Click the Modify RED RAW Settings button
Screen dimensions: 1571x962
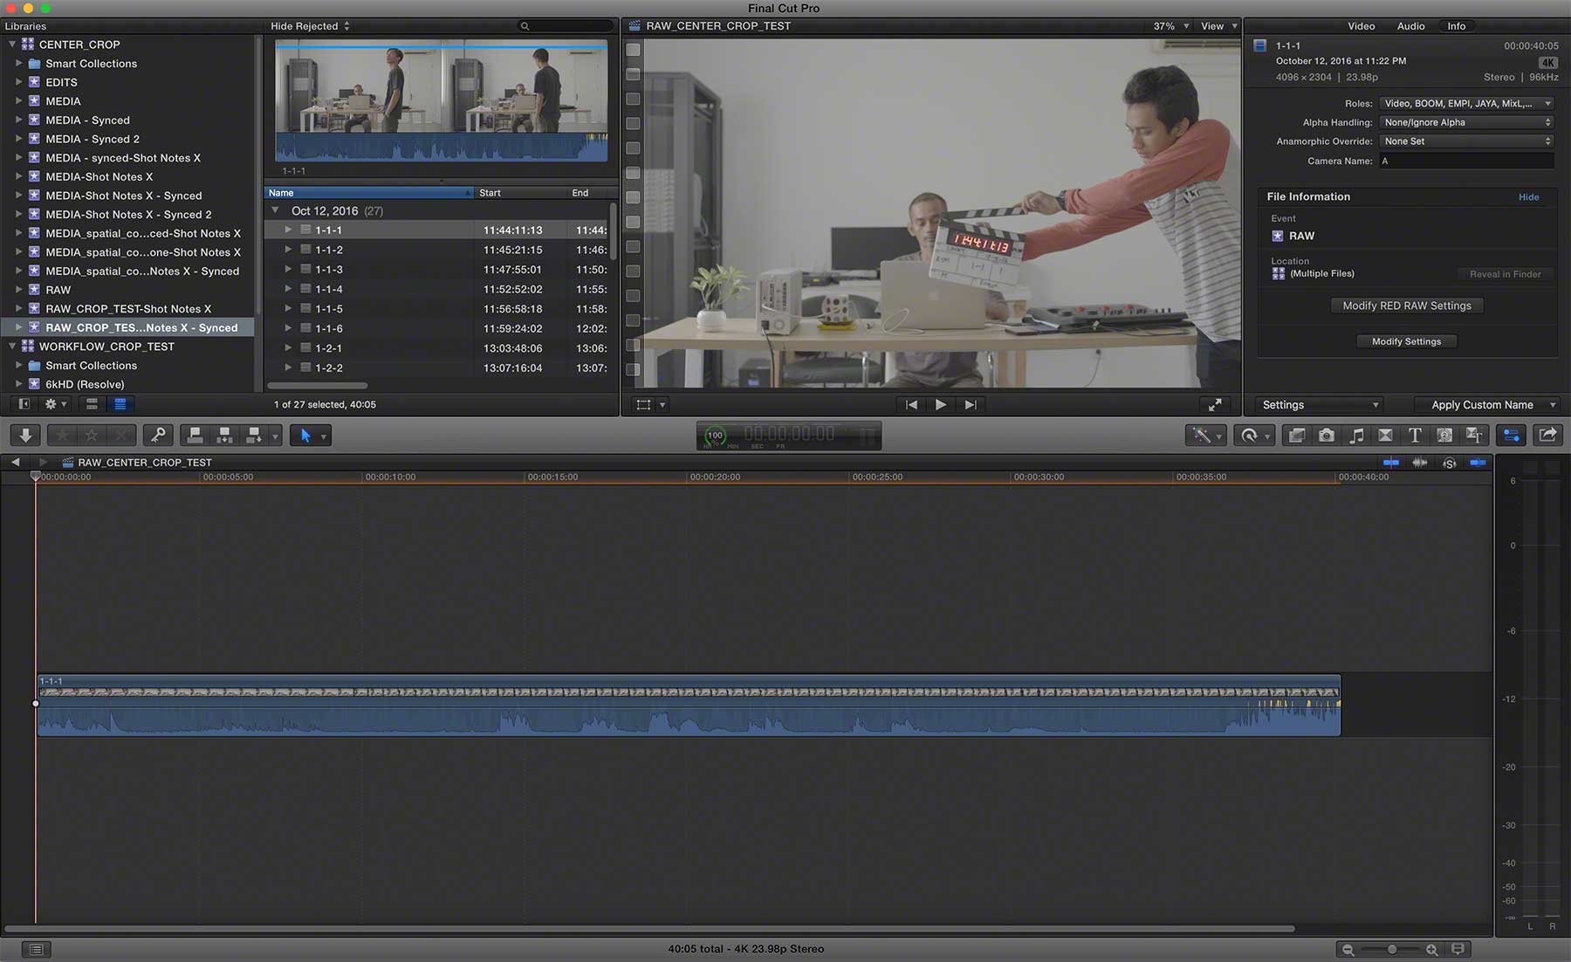pyautogui.click(x=1407, y=306)
